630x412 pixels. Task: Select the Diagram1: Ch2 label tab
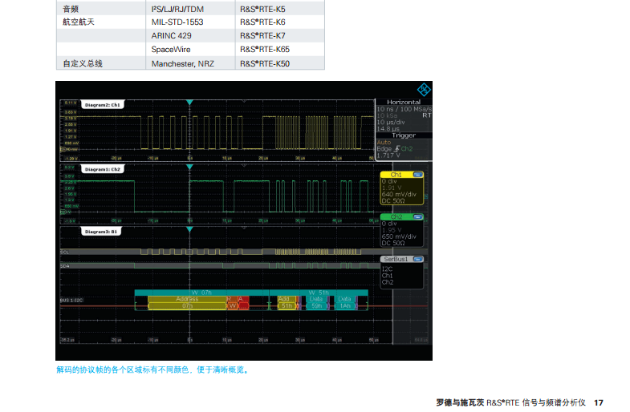coord(103,169)
